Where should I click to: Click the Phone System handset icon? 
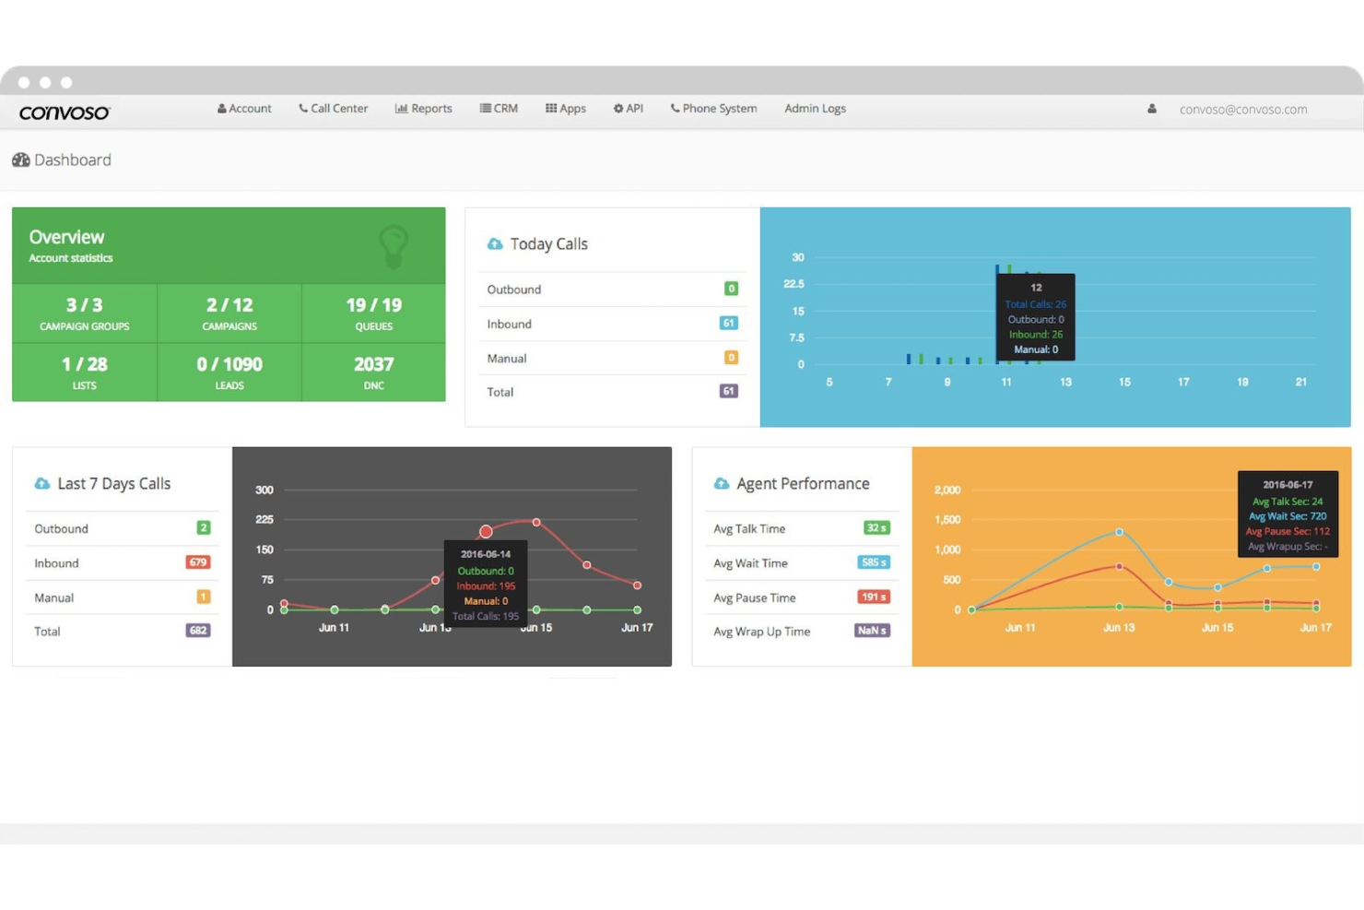[675, 108]
